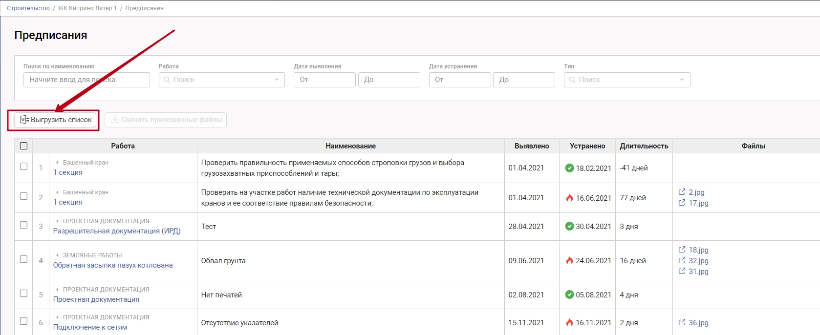This screenshot has width=820, height=335.
Task: Open ЖК Киприно Литер 1 breadcrumb item
Action: tap(87, 8)
